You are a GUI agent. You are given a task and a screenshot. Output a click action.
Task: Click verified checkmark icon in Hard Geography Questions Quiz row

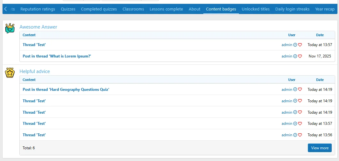[295, 89]
